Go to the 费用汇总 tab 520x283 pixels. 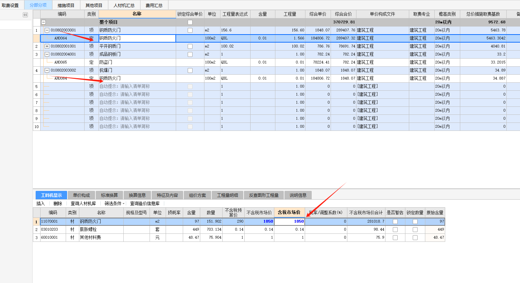pyautogui.click(x=154, y=5)
